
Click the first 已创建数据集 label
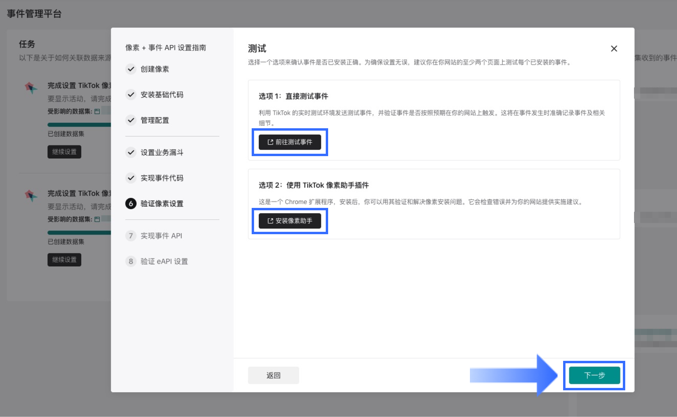tap(66, 134)
